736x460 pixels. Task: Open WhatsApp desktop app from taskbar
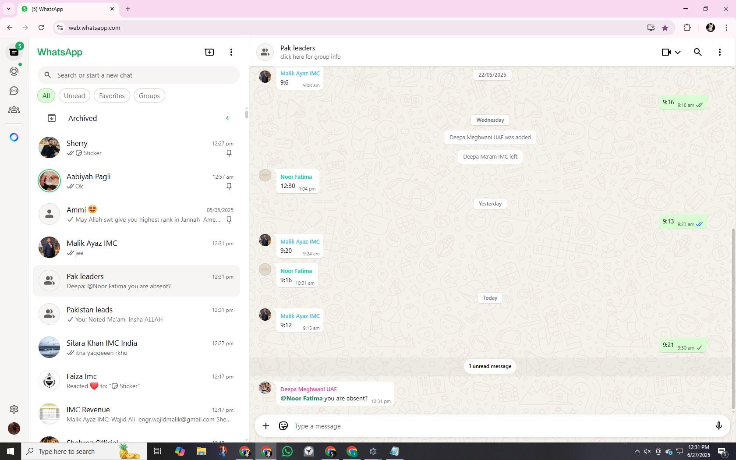(x=287, y=451)
